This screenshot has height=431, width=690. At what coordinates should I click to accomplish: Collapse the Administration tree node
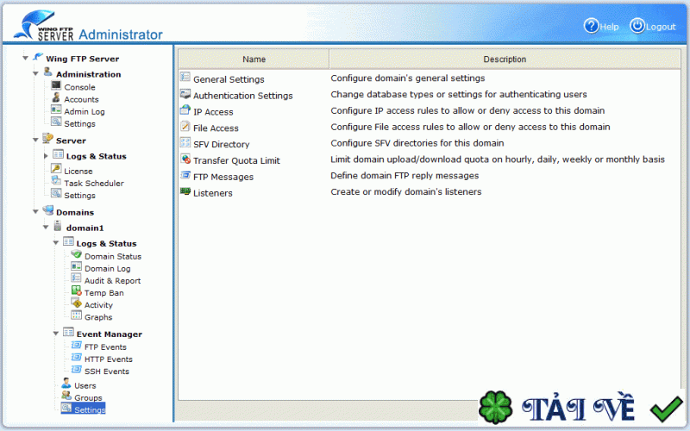[35, 73]
